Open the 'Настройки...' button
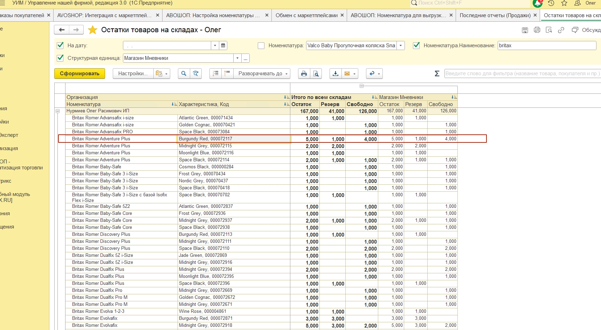601x330 pixels. (133, 73)
